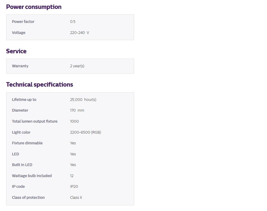Click the Total lumen output fixture label

pyautogui.click(x=35, y=121)
